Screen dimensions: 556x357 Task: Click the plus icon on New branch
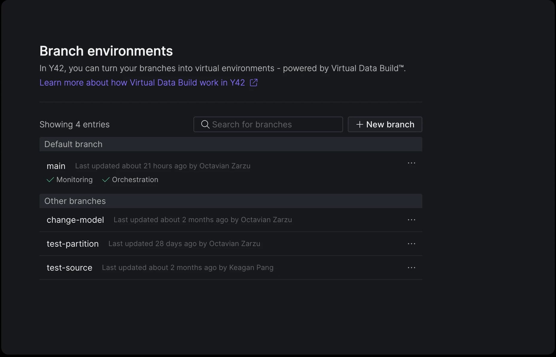click(360, 124)
